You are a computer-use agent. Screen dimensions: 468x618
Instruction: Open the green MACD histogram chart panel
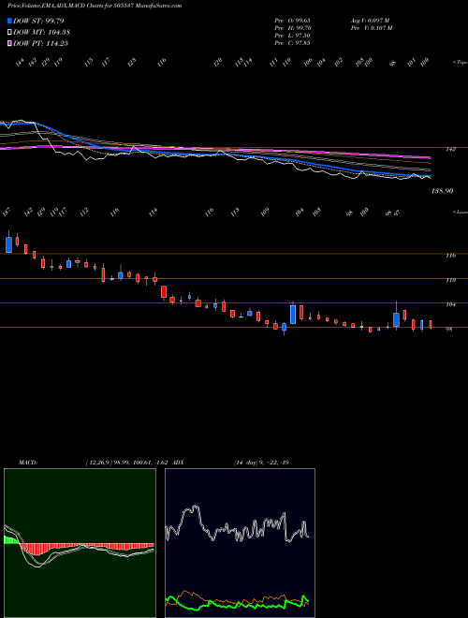(80, 543)
